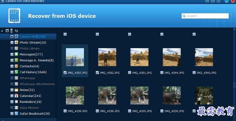Screen dimensions: 236x121
Task: Select the IMG_4352.JPG sphinx thumbnail
Action: [107, 57]
